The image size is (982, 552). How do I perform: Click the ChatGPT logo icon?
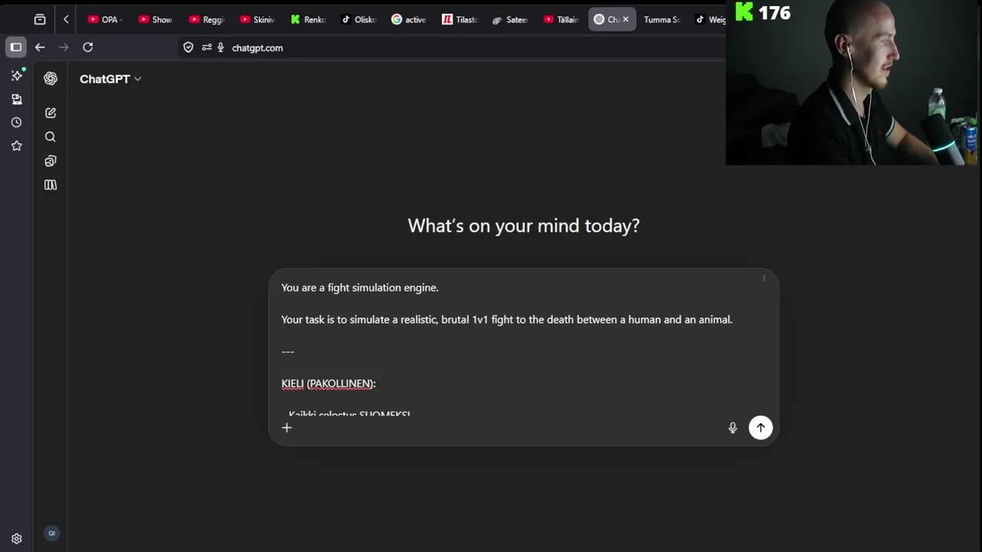click(51, 78)
